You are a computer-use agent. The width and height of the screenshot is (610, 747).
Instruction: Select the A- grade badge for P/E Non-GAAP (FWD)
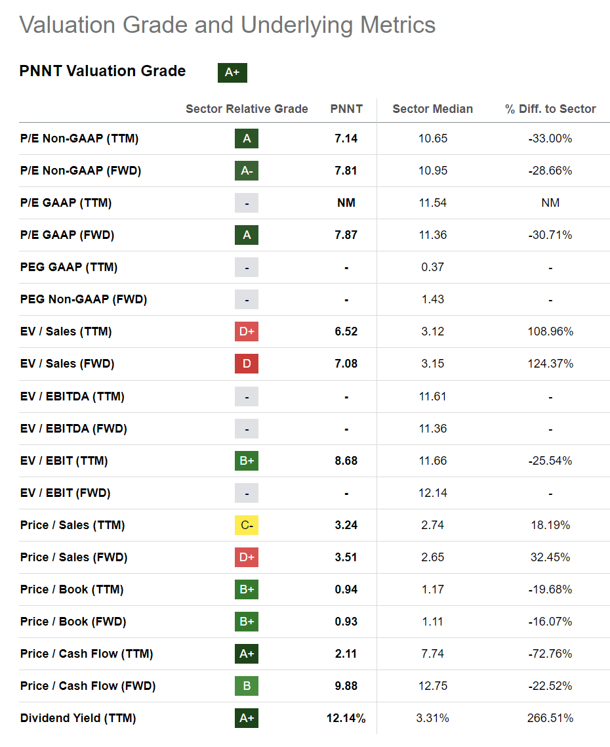[247, 171]
